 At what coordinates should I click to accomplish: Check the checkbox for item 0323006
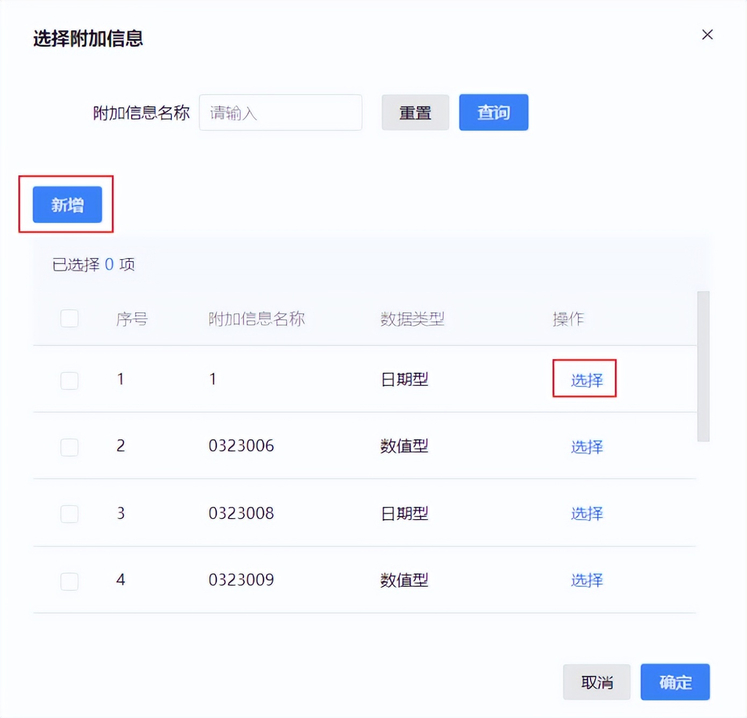pyautogui.click(x=69, y=447)
